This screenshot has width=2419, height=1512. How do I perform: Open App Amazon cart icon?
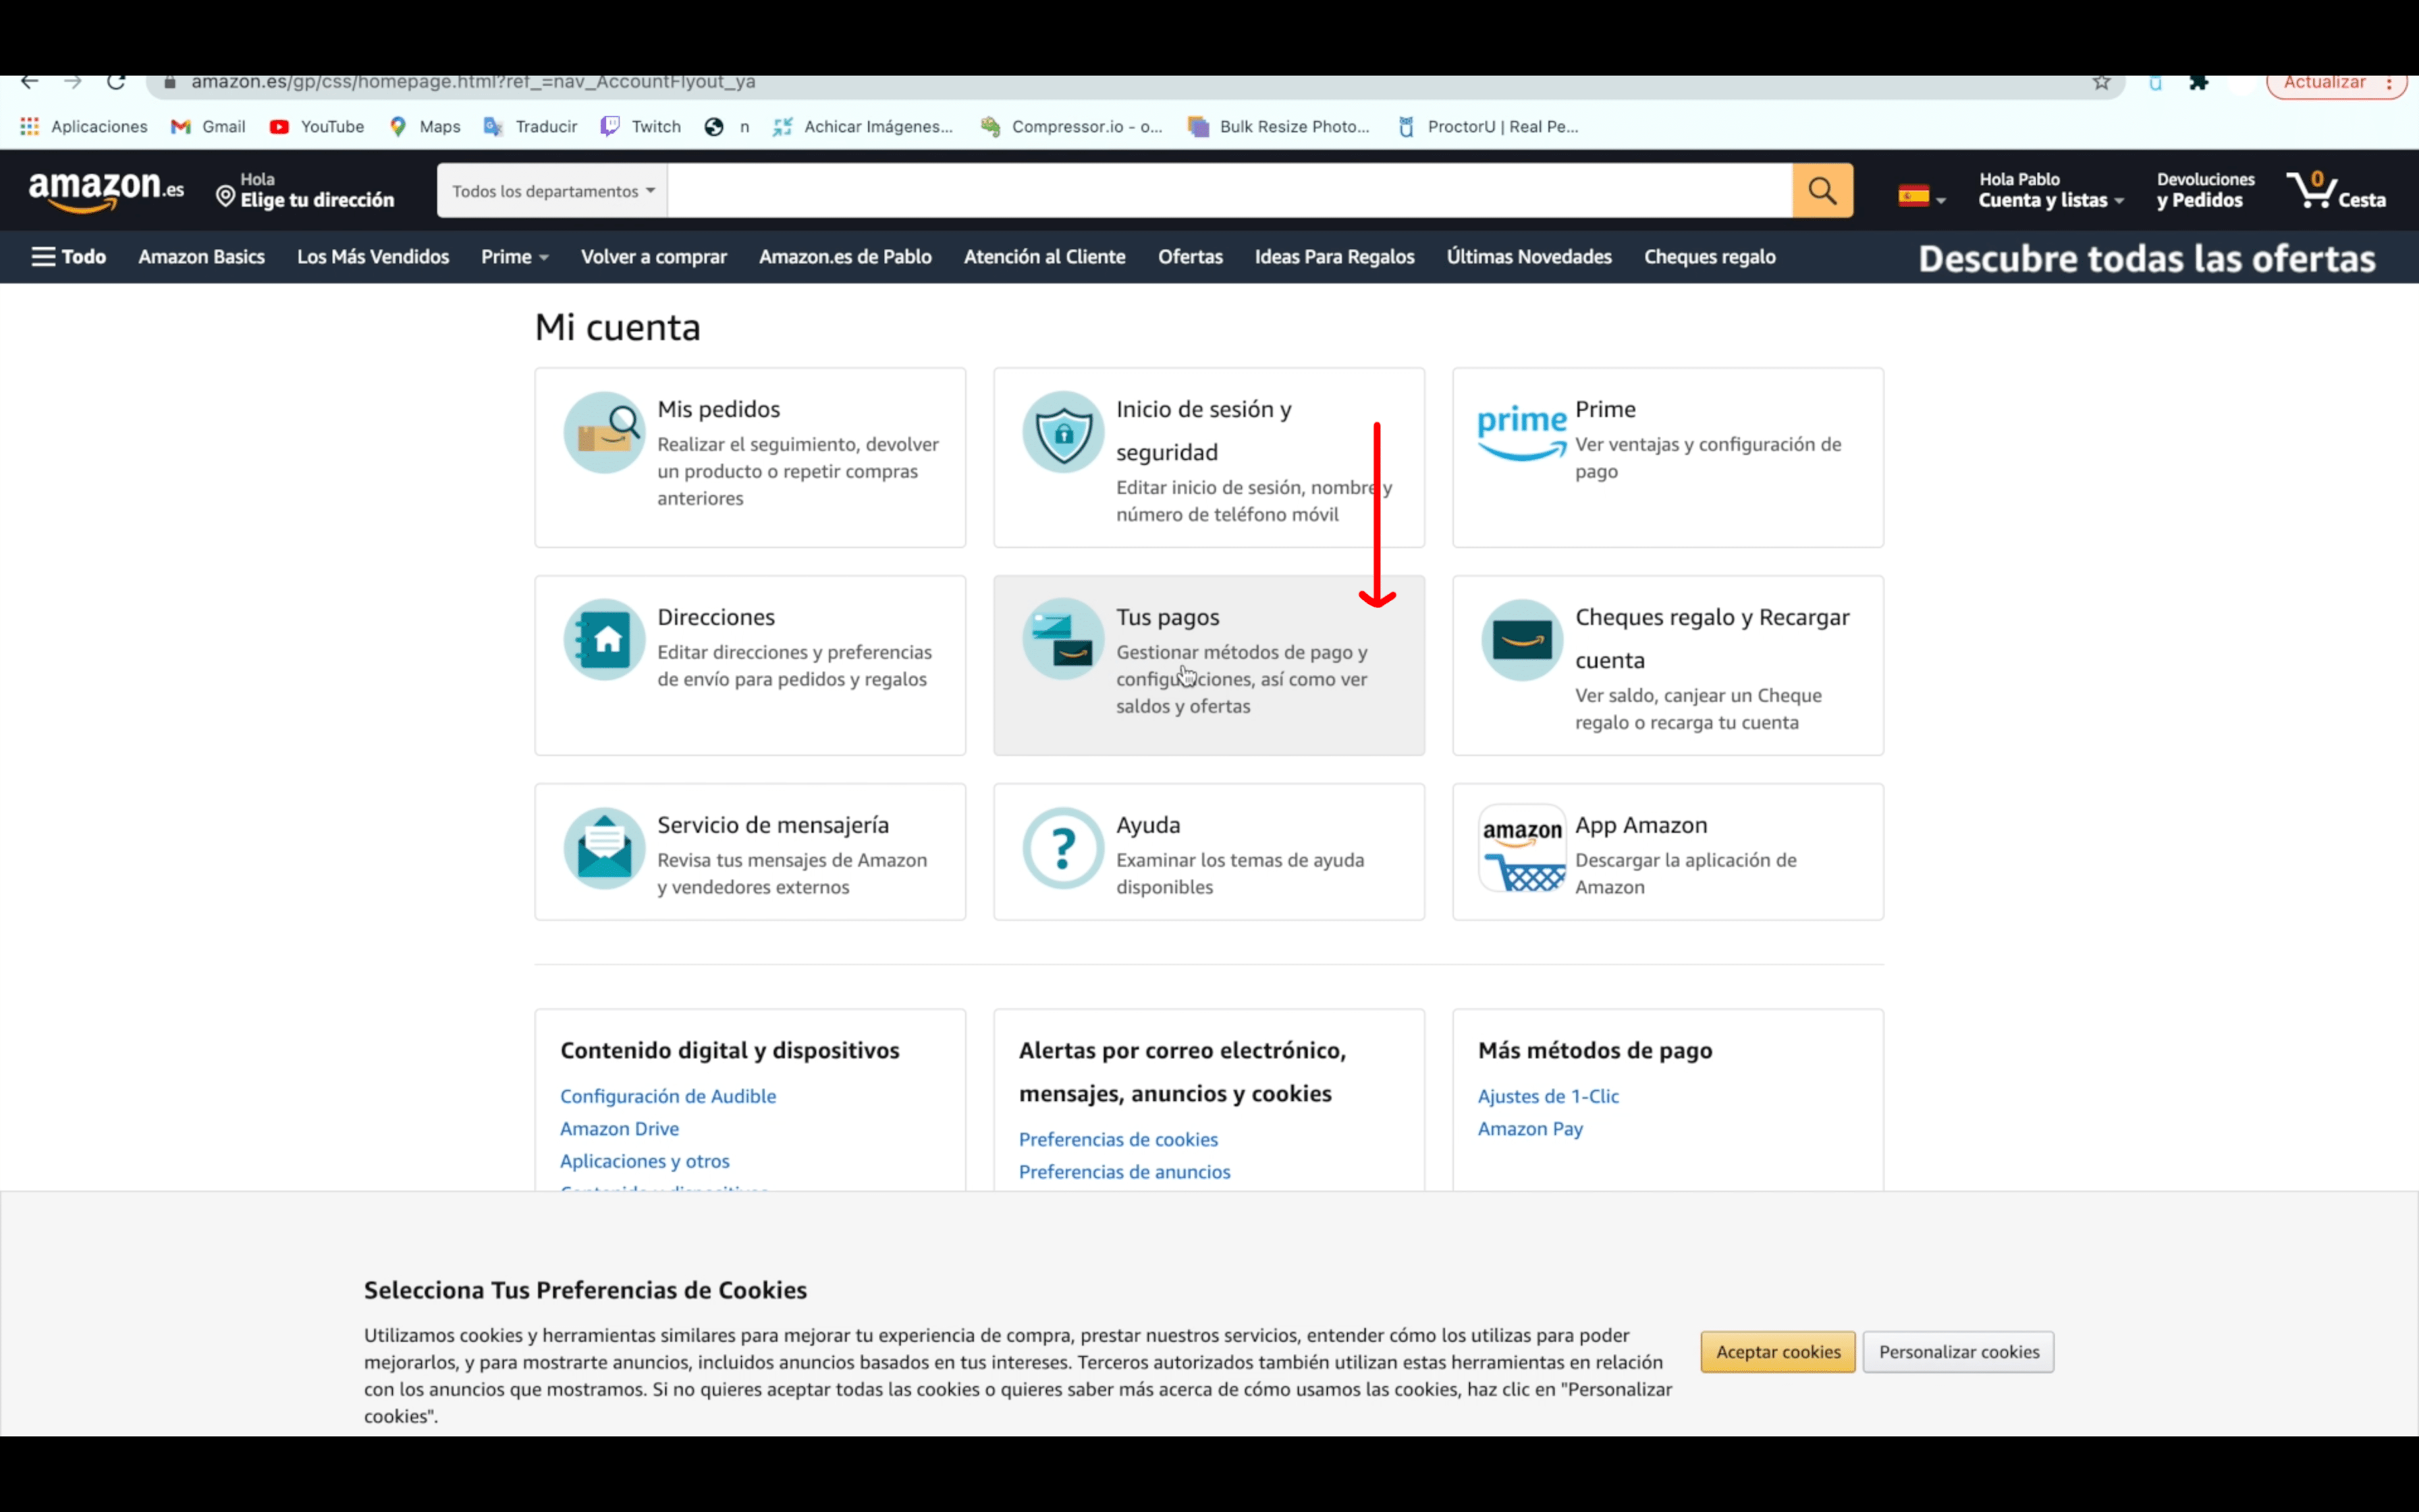click(x=1521, y=848)
